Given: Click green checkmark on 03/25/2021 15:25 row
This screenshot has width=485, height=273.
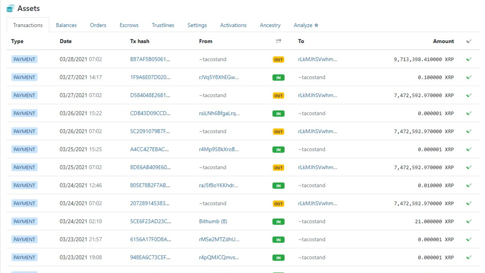Looking at the screenshot, I should point(469,149).
